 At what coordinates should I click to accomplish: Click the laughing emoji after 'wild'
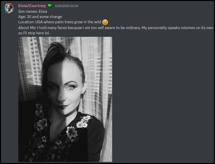tap(105, 22)
